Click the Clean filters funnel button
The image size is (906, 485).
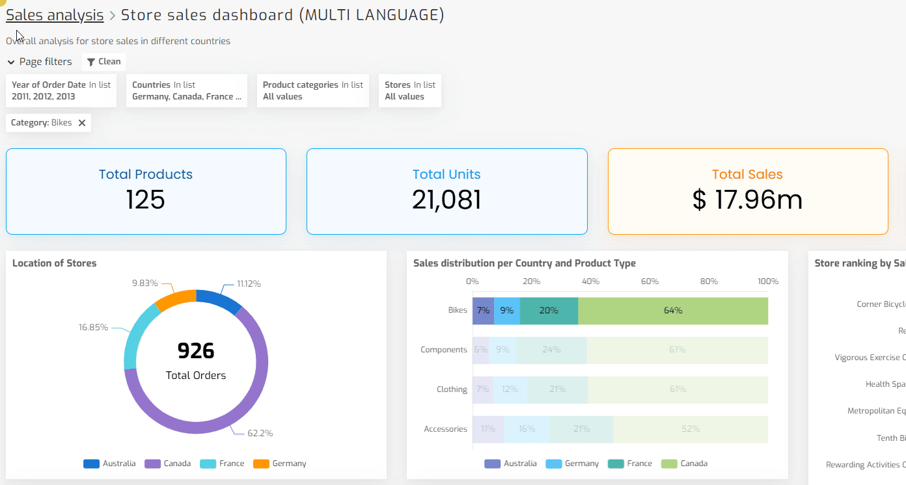tap(104, 62)
